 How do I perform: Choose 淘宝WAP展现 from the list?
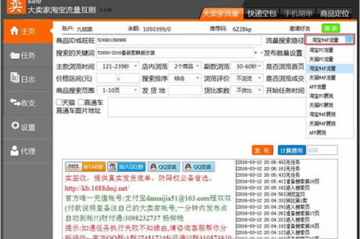pyautogui.click(x=330, y=114)
